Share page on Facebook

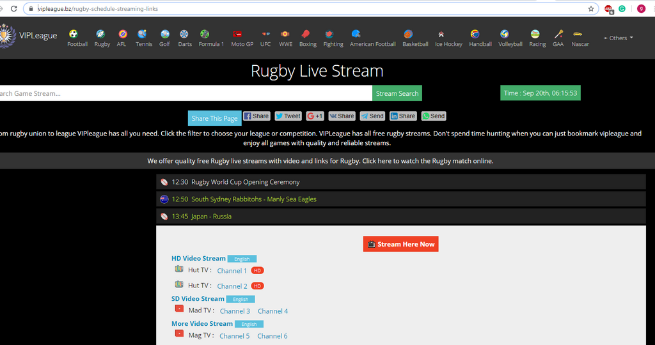tap(257, 116)
